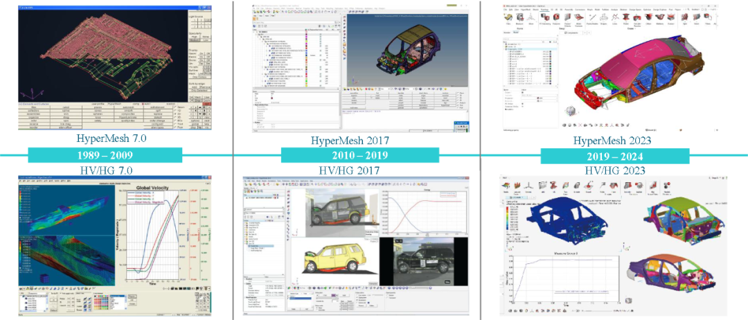Open Assembly ribbon tab in HyperMesh 2023
Viewport: 748px width, 320px height.
point(569,10)
